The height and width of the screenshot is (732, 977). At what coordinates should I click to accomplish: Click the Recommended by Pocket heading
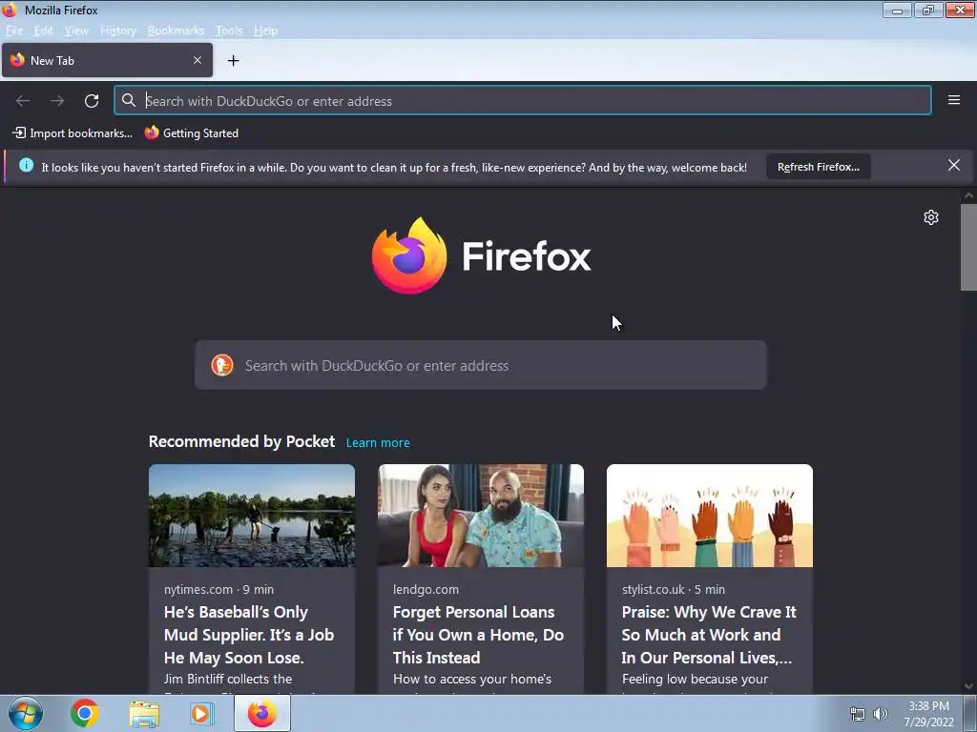click(241, 441)
